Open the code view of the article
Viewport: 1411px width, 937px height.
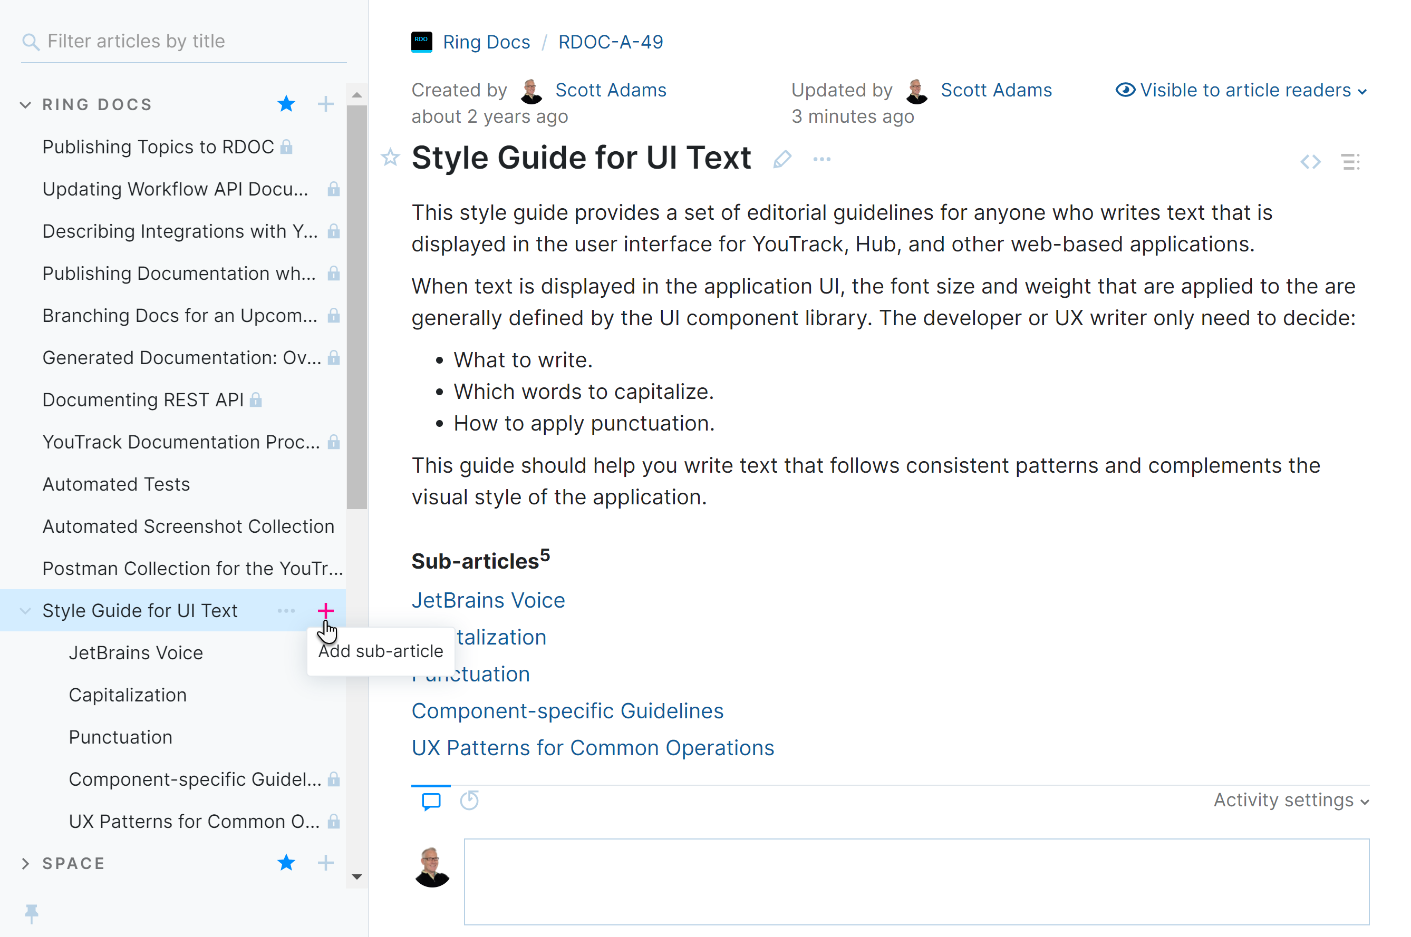(1310, 161)
